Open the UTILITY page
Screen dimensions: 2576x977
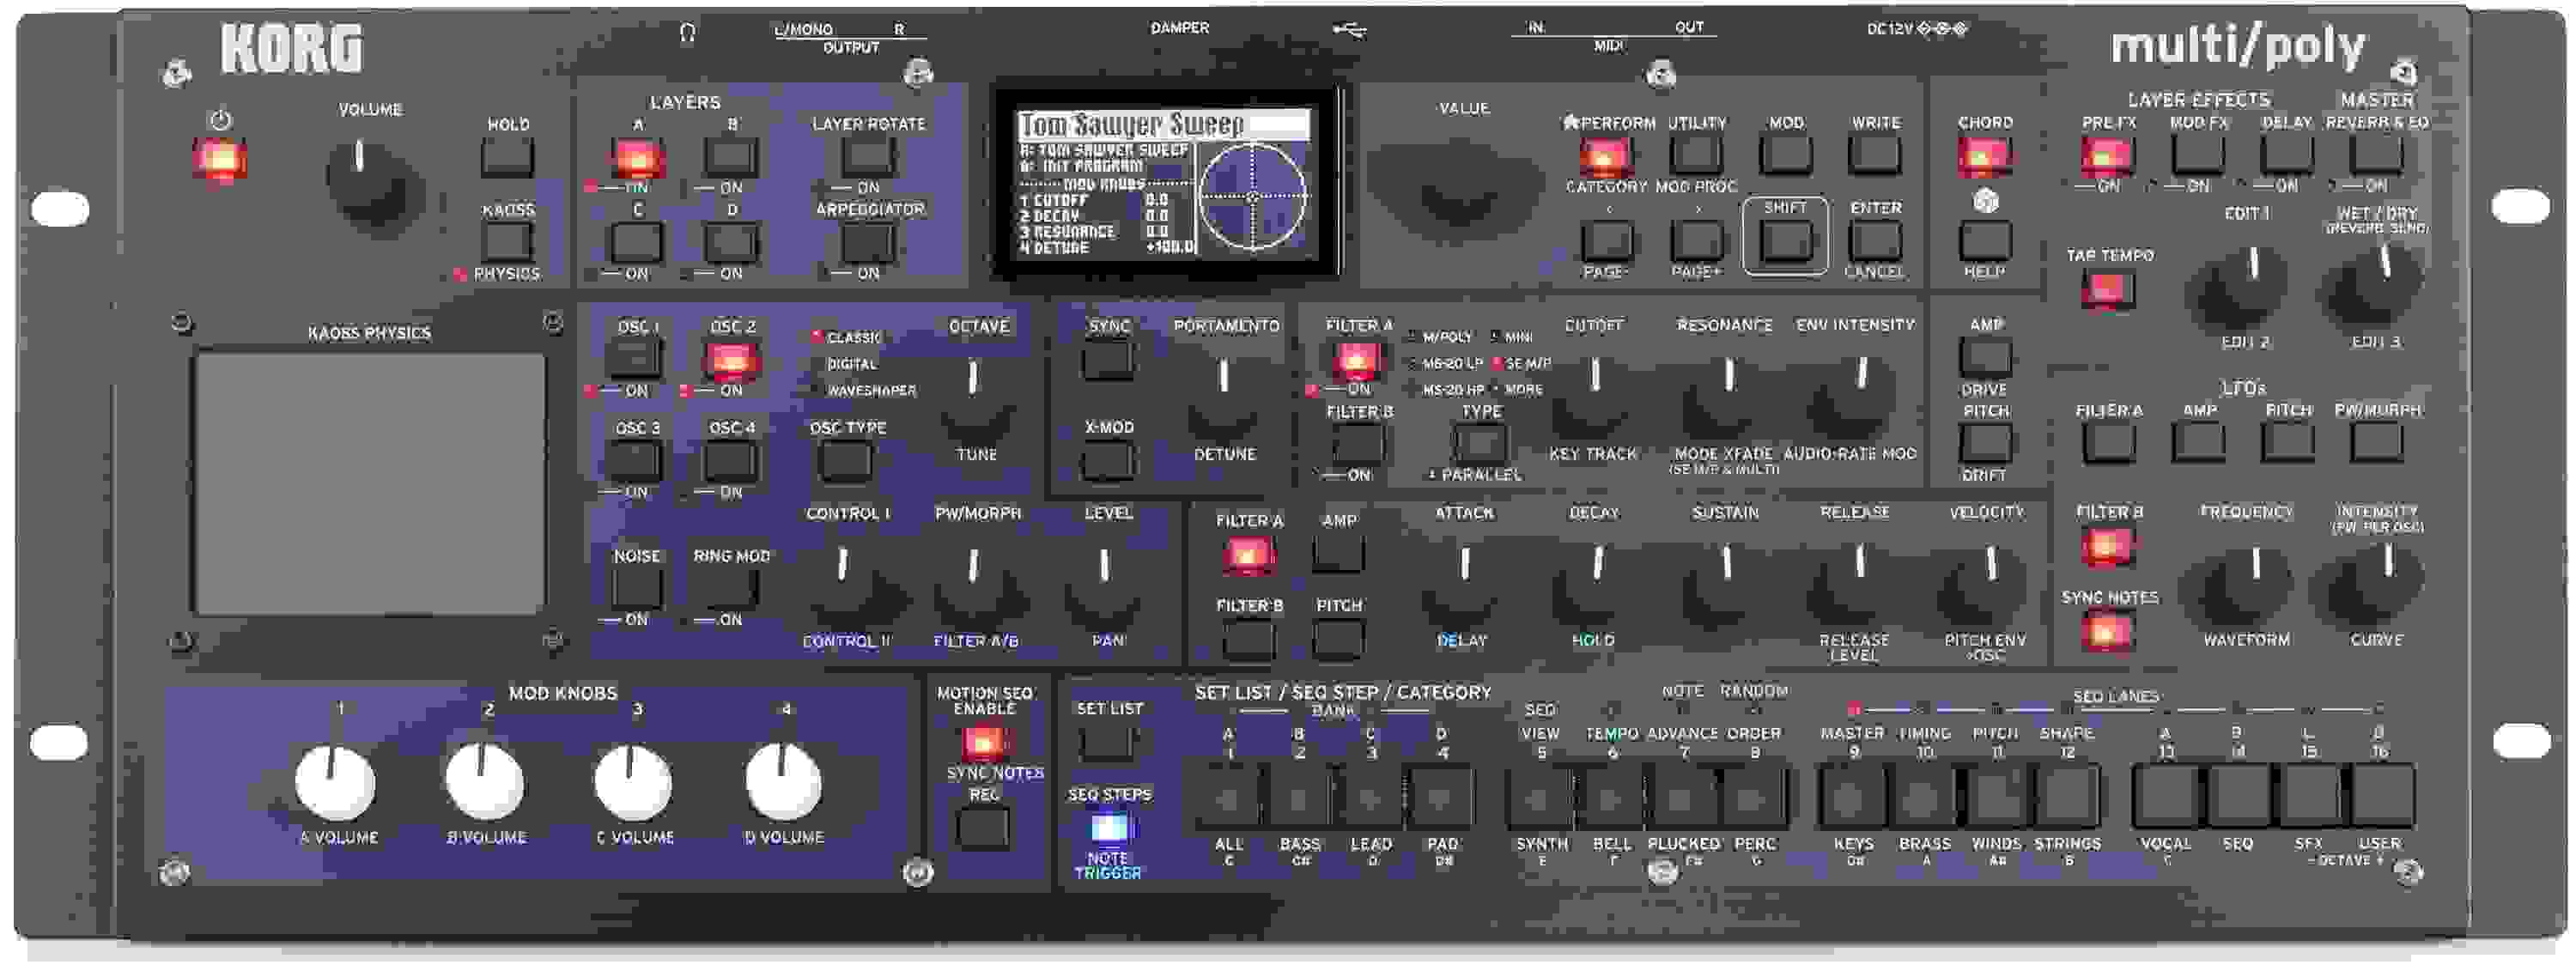coord(1697,152)
